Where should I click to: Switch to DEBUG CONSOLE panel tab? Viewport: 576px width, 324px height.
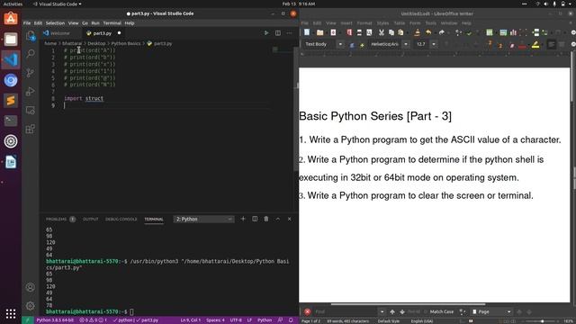click(121, 219)
